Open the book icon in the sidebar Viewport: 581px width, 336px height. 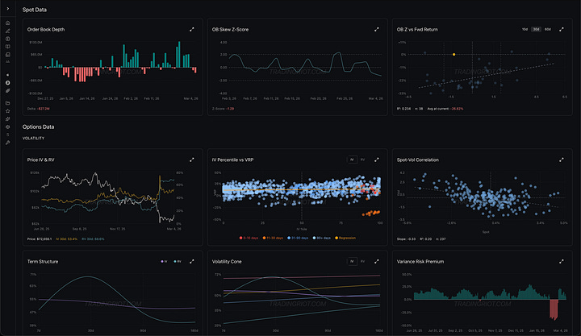tap(8, 47)
